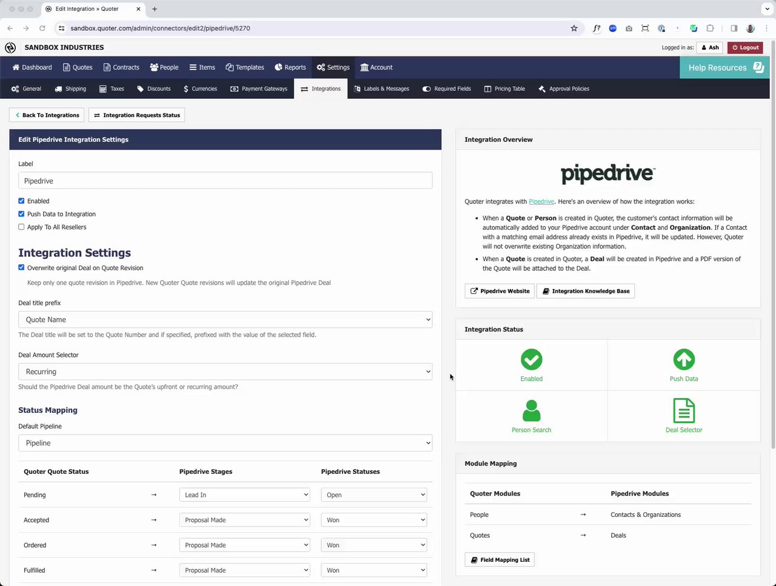
Task: Go to the People section
Action: tap(164, 67)
